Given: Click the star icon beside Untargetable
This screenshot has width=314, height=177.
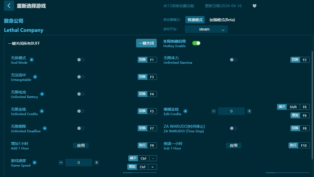Looking at the screenshot, I should (x=35, y=77).
